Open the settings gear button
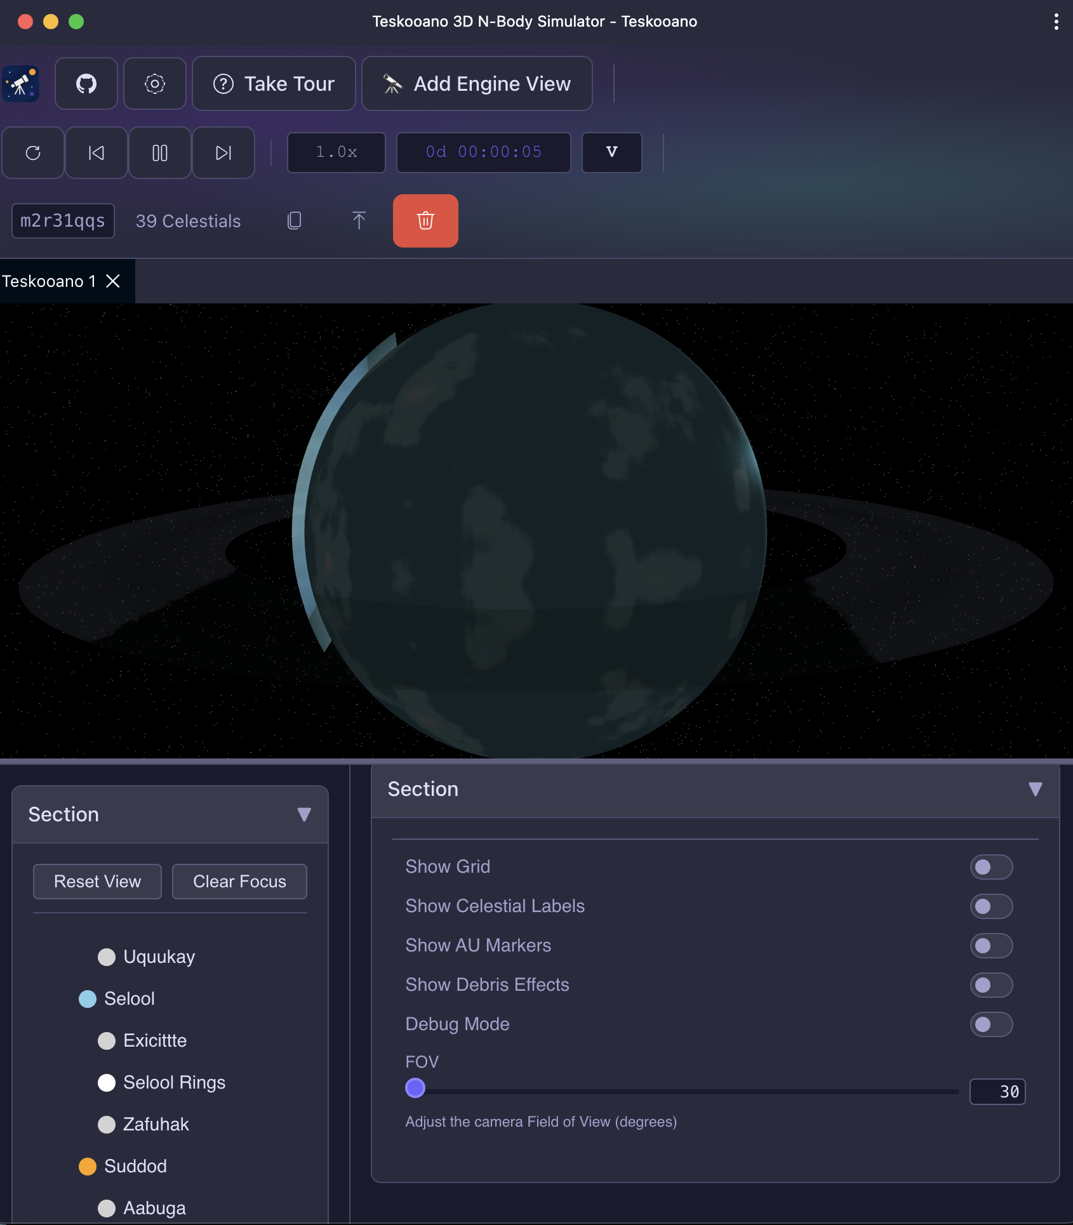1073x1225 pixels. click(155, 84)
